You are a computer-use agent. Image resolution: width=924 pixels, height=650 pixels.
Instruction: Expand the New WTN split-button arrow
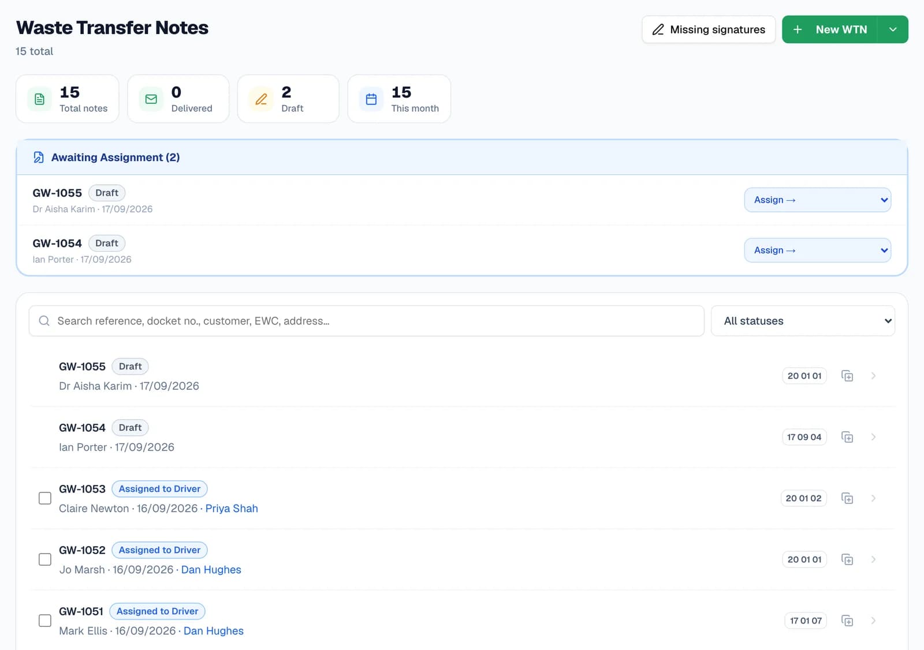(893, 29)
